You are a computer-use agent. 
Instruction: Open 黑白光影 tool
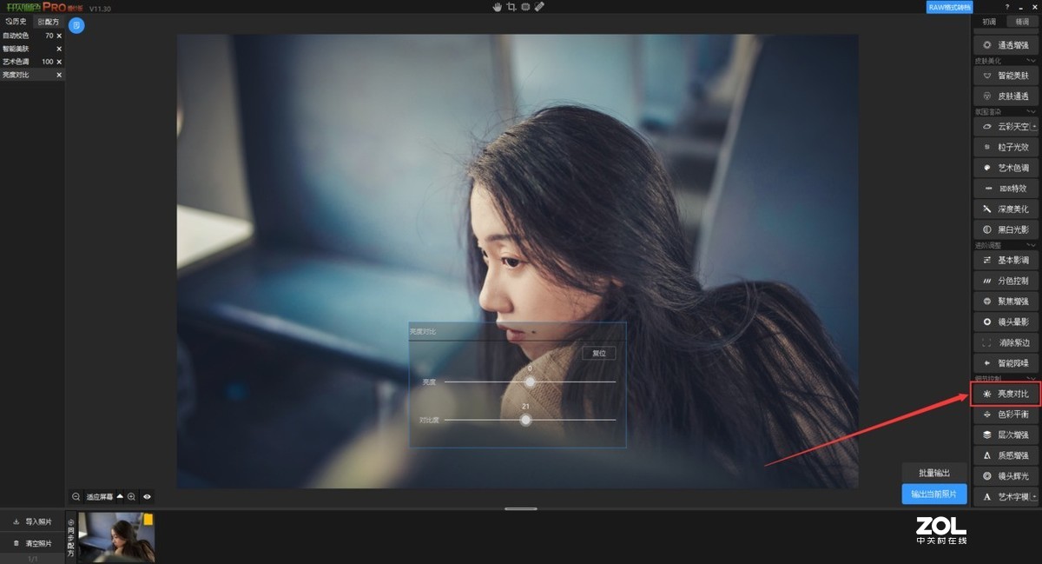[1006, 230]
